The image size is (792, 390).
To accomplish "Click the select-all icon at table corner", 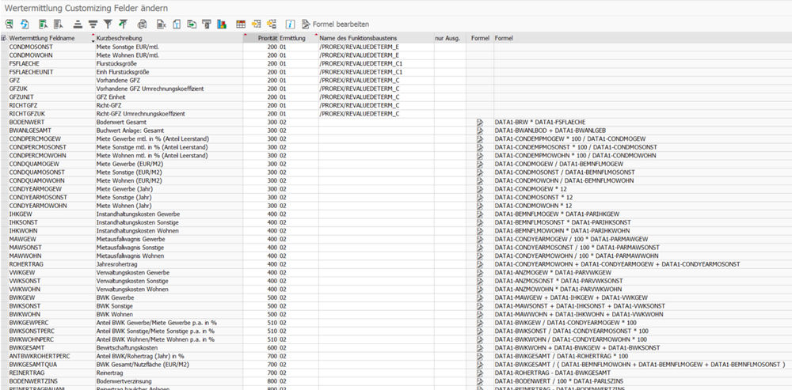I will (4, 38).
